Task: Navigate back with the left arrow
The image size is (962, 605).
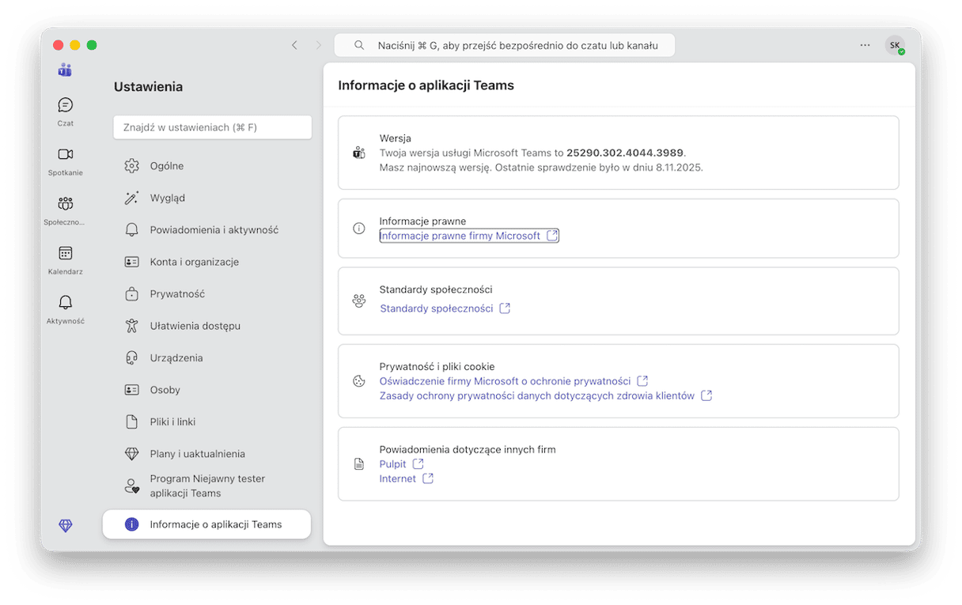Action: click(294, 46)
